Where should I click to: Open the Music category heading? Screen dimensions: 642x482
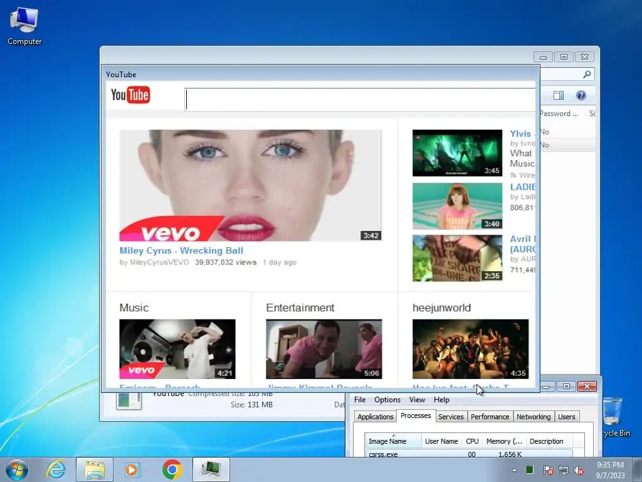[134, 308]
